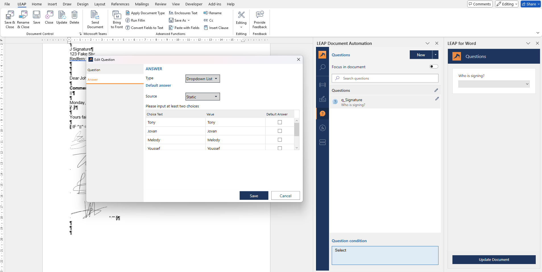Screen dimensions: 542x272
Task: Switch to the Question tab in dialog
Action: point(115,70)
